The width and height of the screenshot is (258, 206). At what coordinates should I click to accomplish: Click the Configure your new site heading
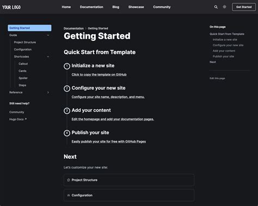(x=99, y=88)
